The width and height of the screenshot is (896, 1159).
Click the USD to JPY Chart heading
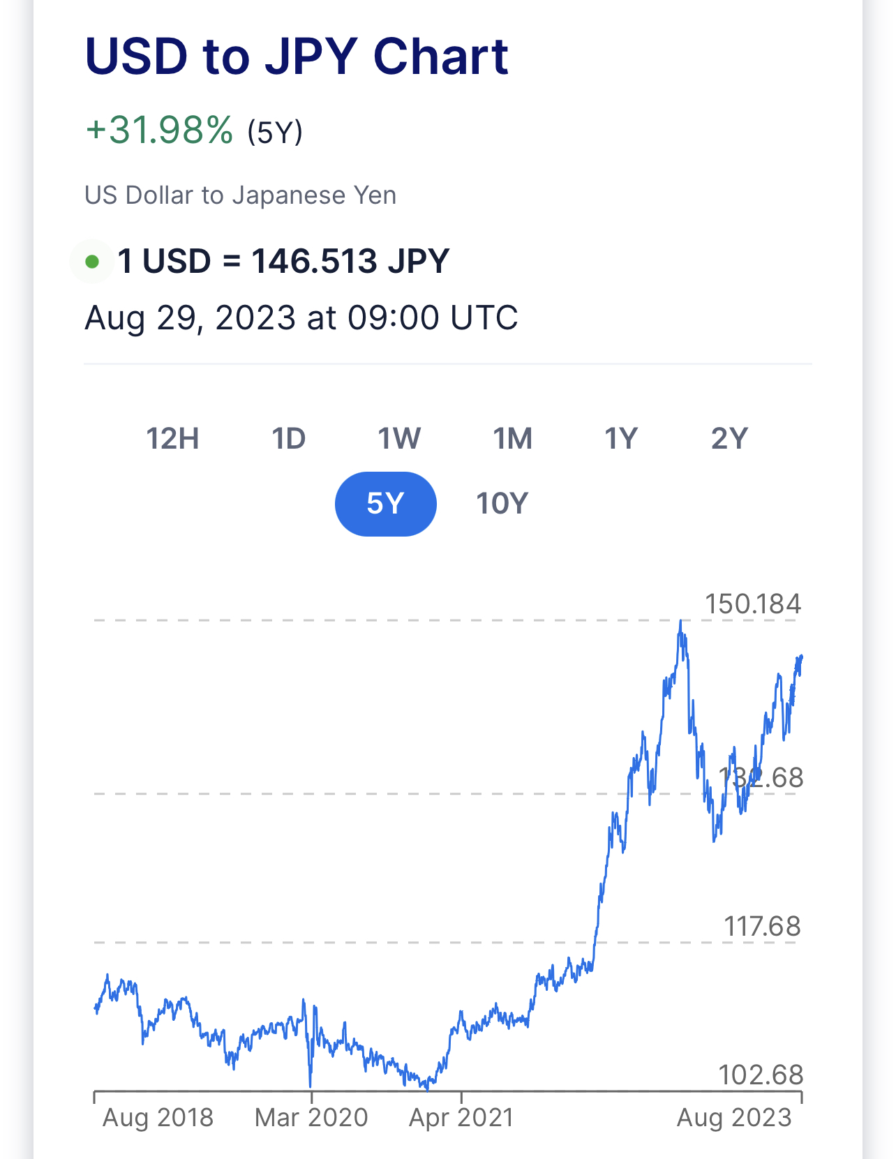(297, 57)
